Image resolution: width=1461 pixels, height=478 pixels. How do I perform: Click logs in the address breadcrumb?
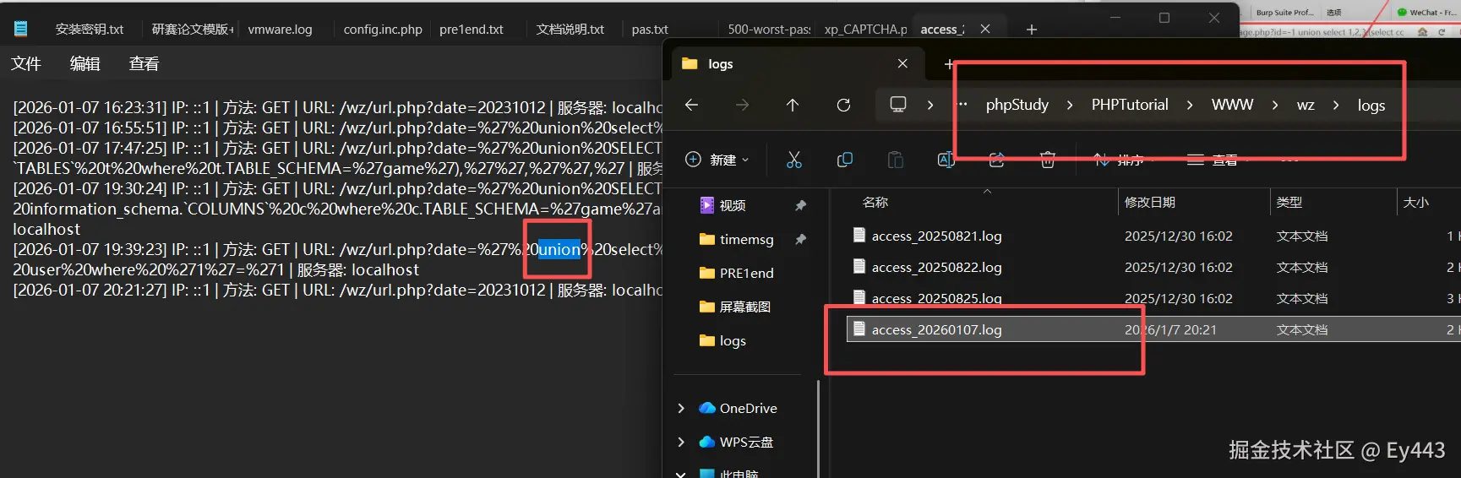click(1371, 105)
